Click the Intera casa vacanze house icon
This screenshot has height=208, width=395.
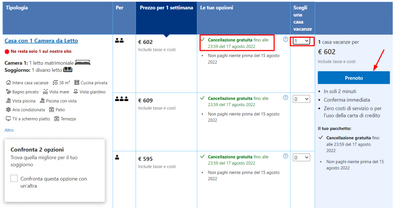[x=8, y=83]
